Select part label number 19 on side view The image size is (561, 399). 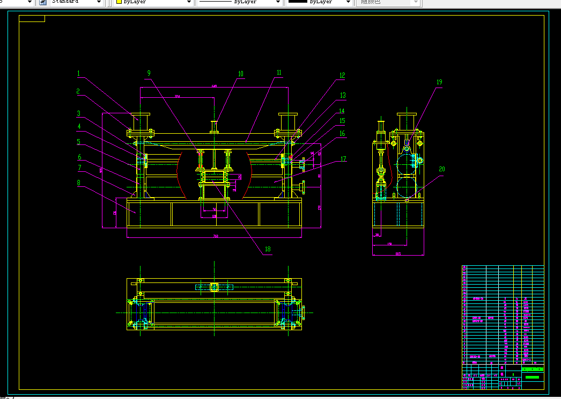pos(439,82)
